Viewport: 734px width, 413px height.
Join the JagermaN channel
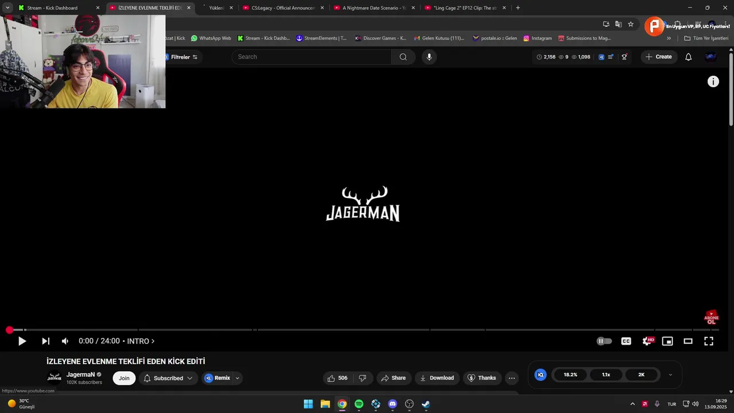click(124, 378)
